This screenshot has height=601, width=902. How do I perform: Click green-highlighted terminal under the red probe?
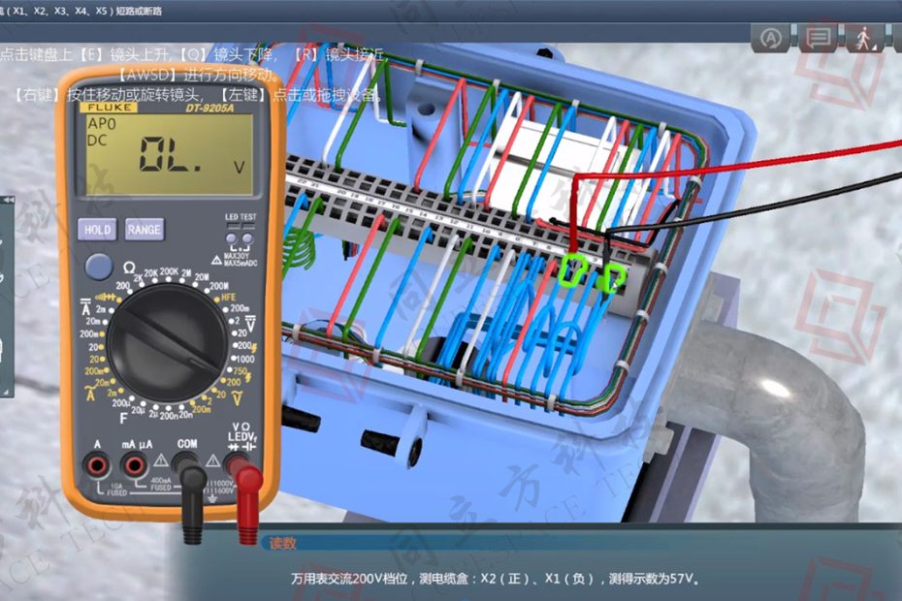coord(573,269)
